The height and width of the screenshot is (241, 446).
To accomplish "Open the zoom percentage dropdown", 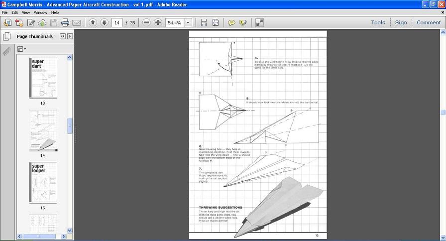I will tap(188, 22).
